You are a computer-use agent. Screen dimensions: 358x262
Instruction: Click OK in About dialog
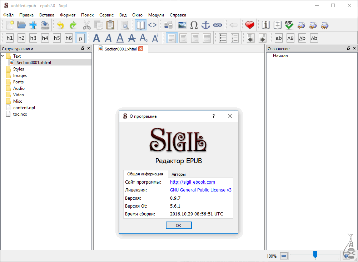tap(179, 225)
